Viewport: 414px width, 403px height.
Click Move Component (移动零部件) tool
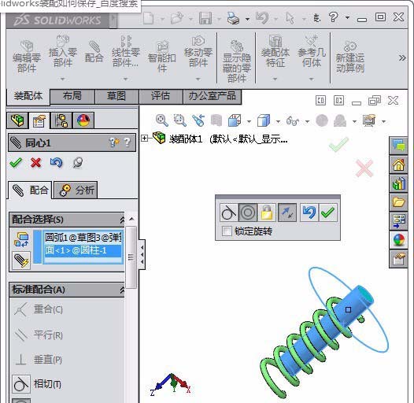(198, 51)
